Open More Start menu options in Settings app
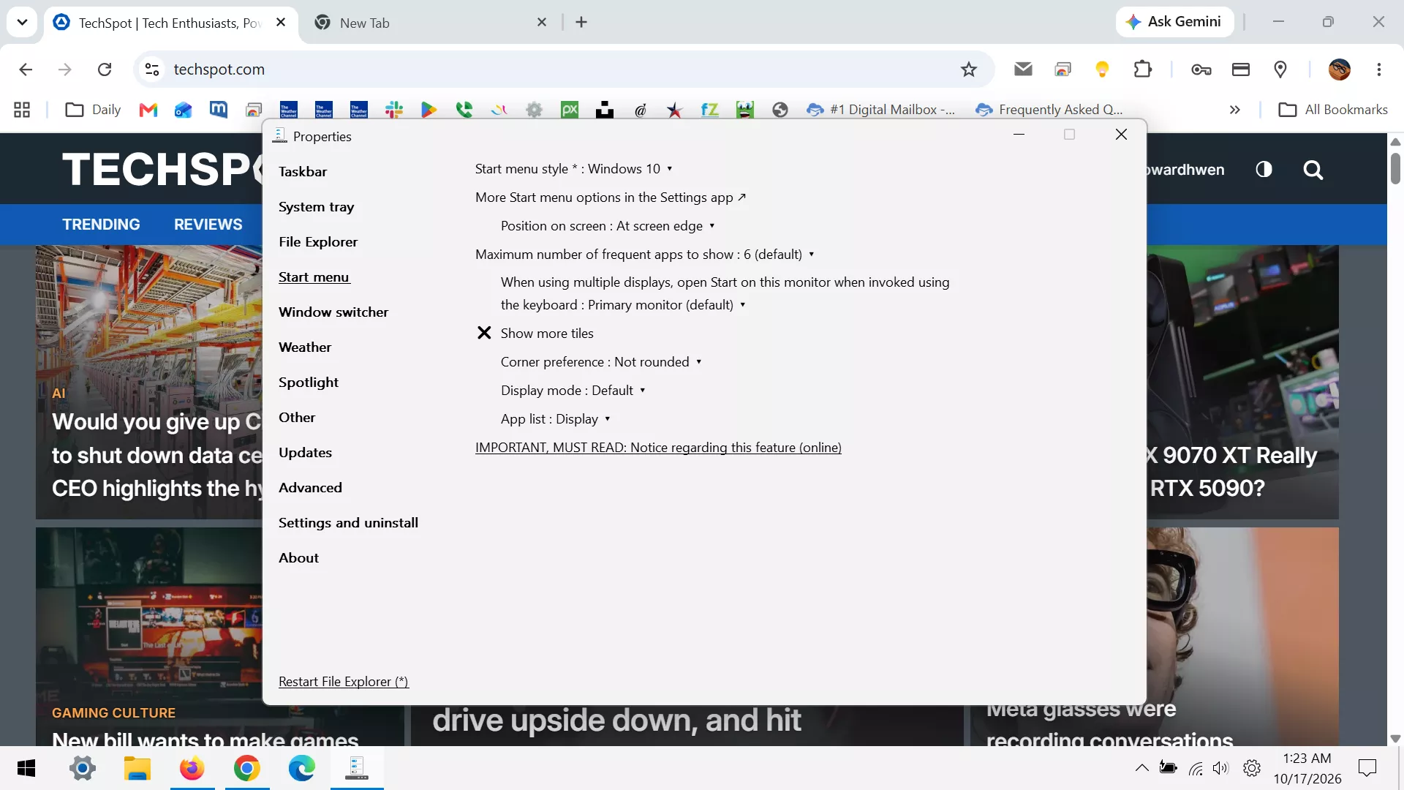 (x=611, y=197)
